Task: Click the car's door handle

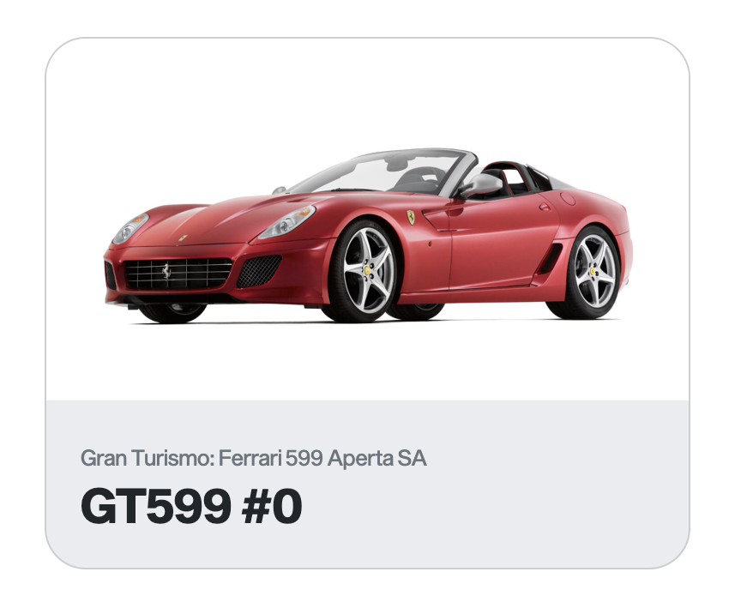Action: pyautogui.click(x=545, y=207)
